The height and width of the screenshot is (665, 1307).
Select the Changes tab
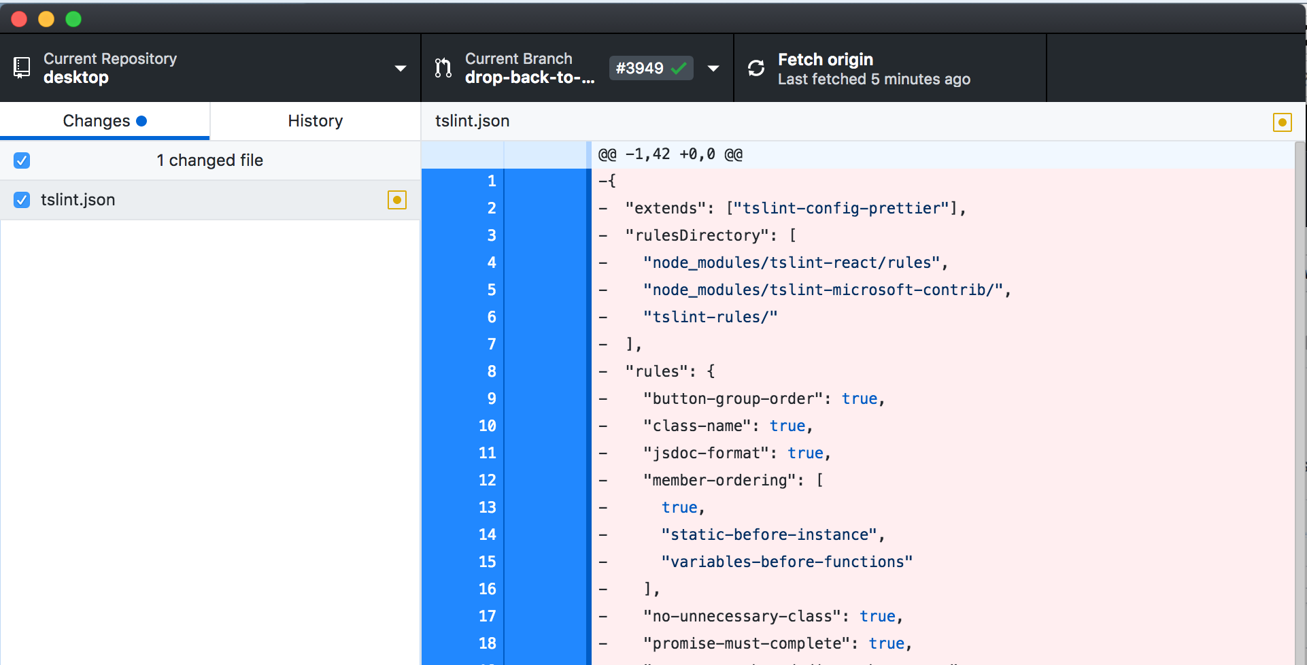point(97,120)
